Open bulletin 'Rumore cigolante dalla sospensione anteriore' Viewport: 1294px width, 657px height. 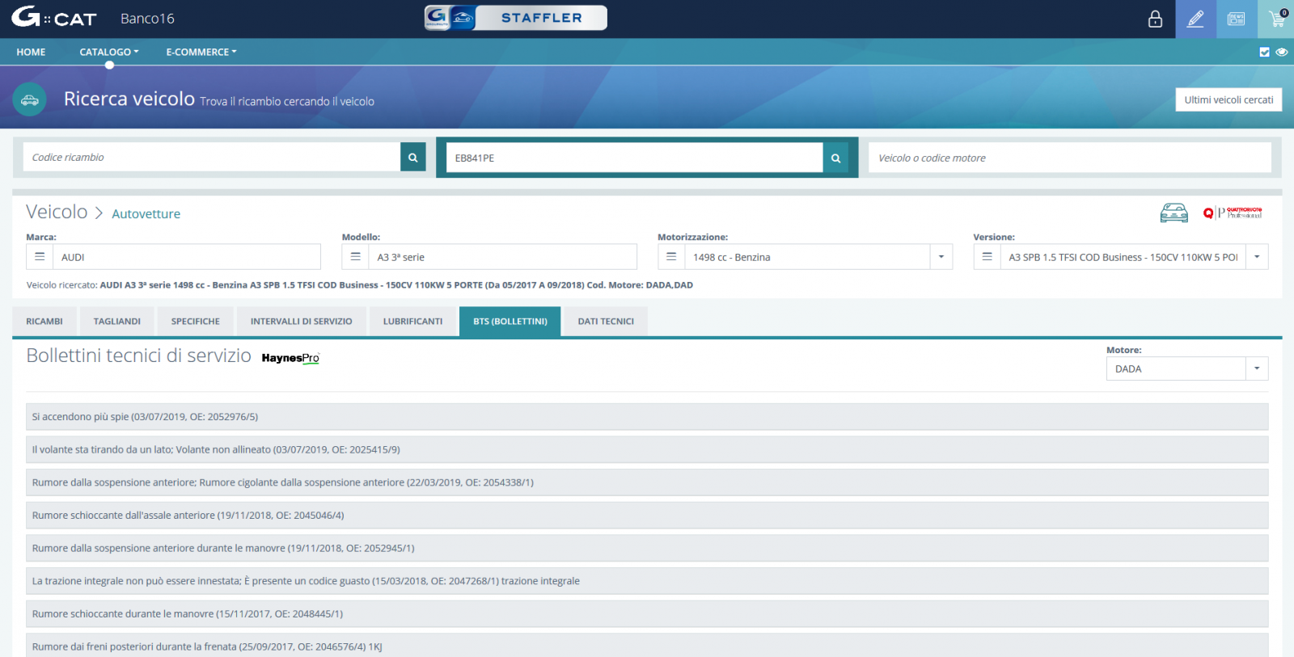647,482
